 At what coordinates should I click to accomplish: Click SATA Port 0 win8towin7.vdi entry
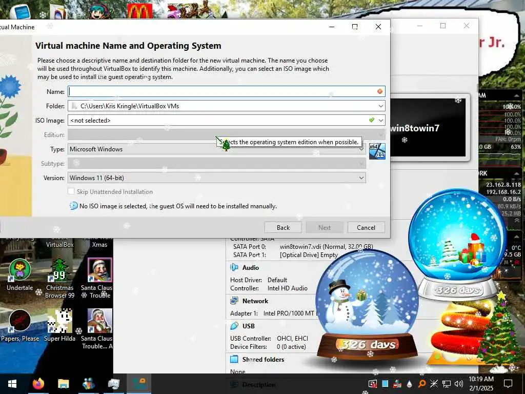pyautogui.click(x=303, y=247)
